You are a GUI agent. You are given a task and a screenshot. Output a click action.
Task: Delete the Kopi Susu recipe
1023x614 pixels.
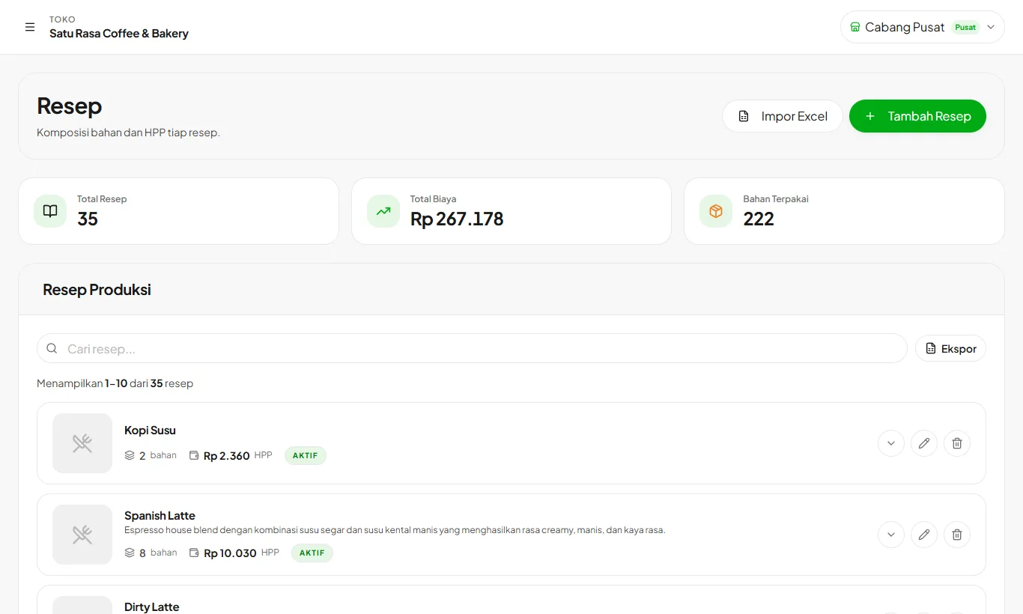click(x=957, y=443)
